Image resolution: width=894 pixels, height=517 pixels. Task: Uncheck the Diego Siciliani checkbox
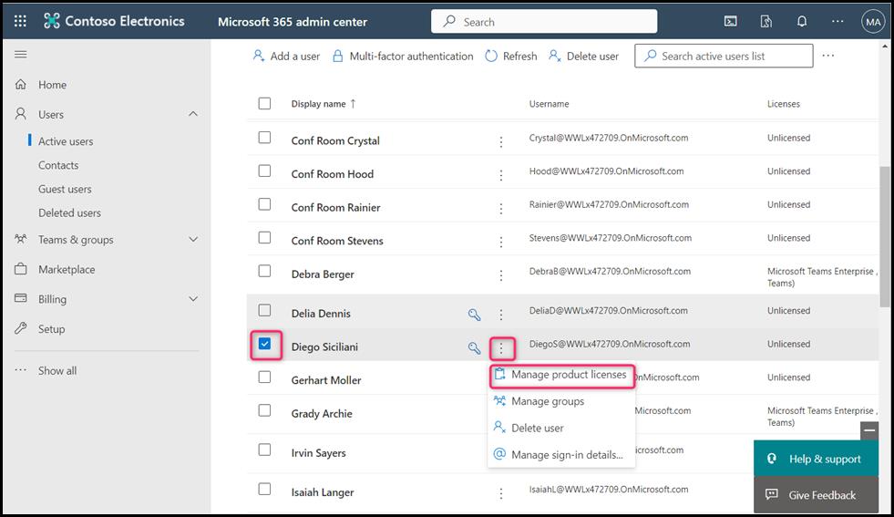[265, 345]
